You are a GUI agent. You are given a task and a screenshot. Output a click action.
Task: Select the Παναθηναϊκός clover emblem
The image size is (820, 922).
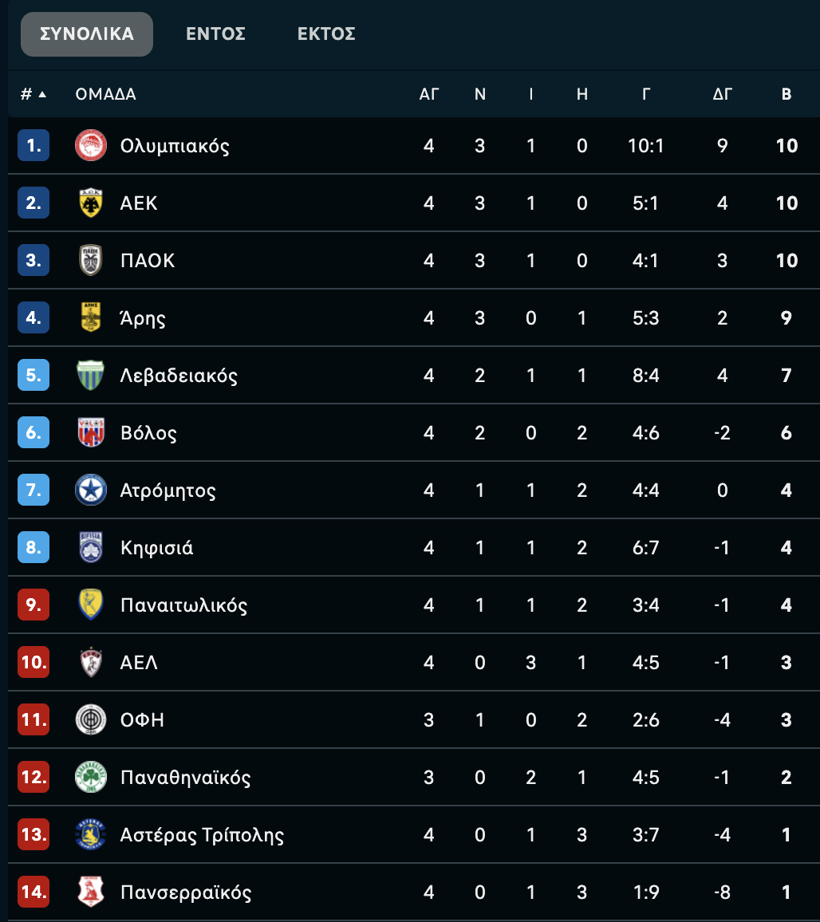[x=91, y=777]
